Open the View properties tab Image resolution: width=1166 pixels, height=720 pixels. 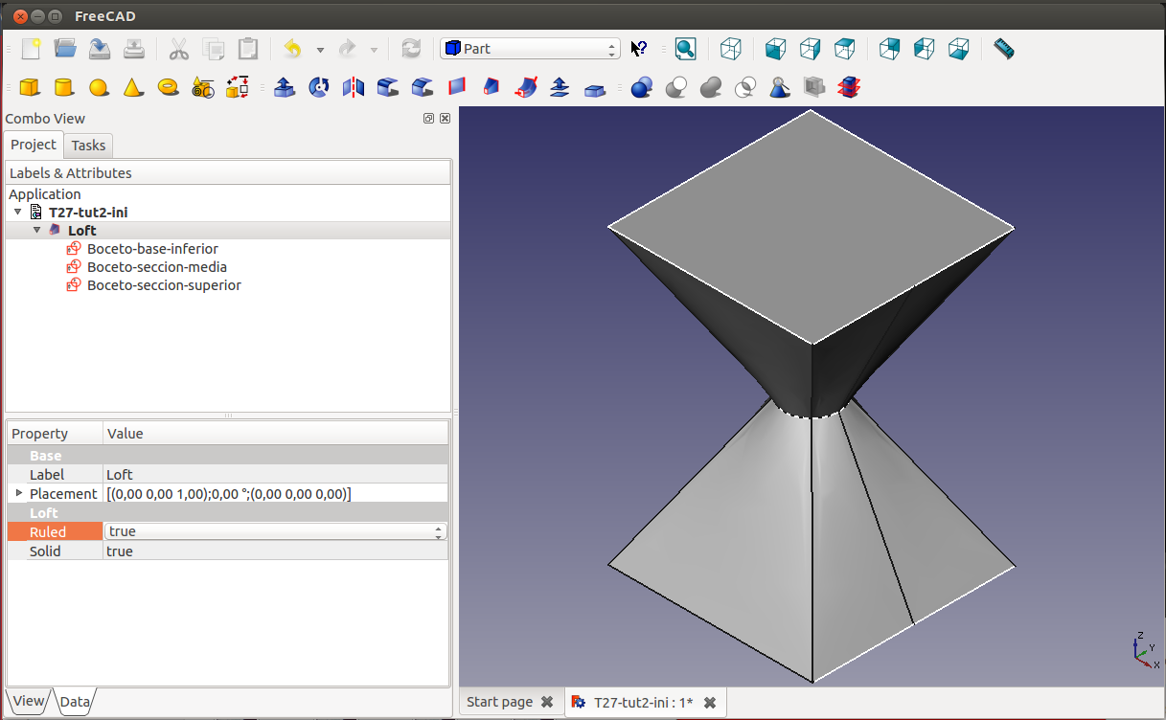(28, 701)
